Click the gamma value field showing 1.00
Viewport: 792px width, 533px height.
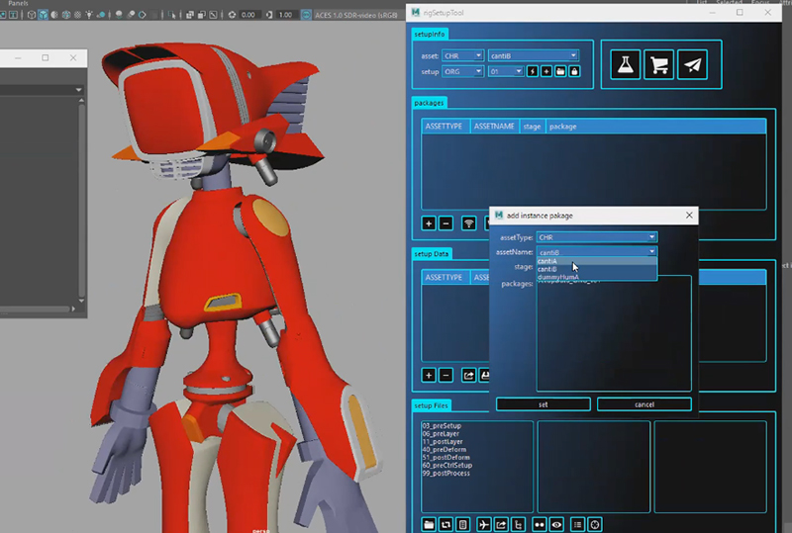(x=286, y=15)
